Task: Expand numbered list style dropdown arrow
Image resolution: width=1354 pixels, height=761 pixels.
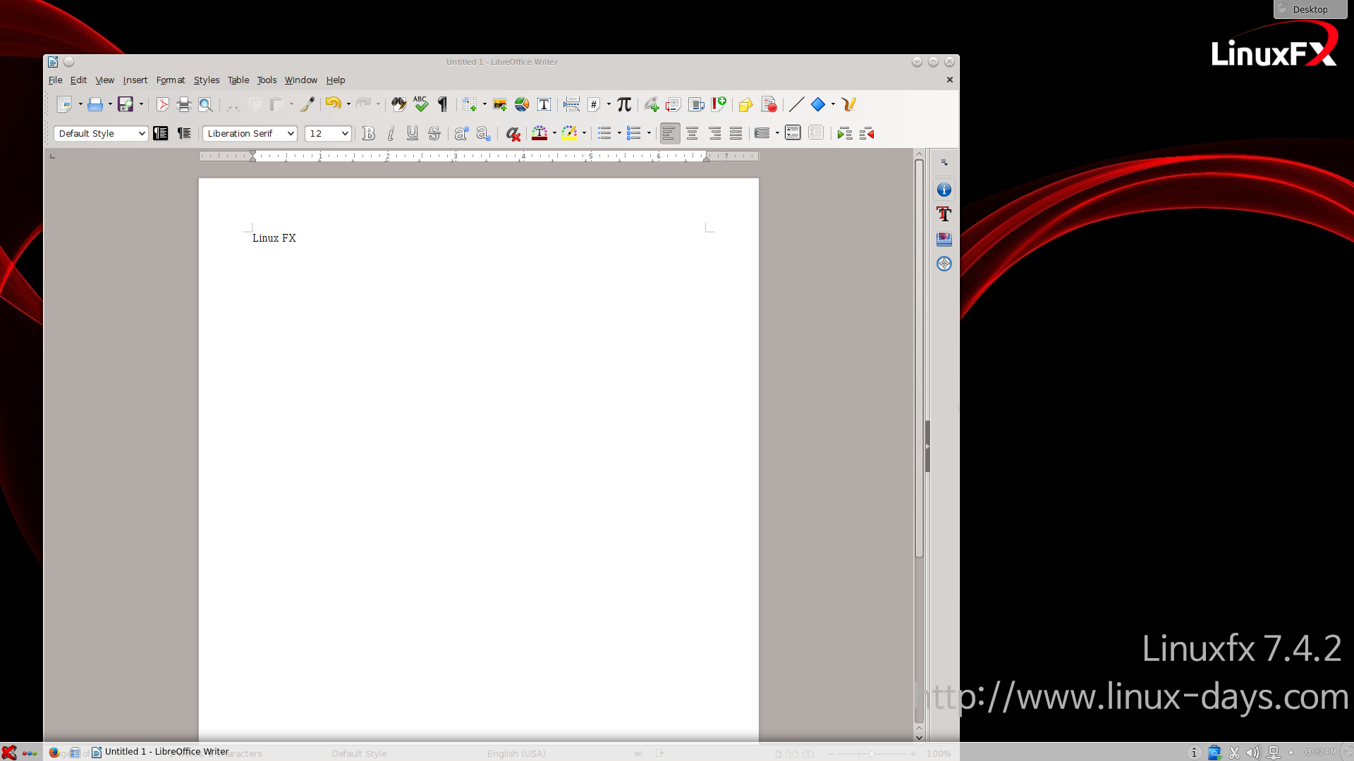Action: pyautogui.click(x=649, y=133)
